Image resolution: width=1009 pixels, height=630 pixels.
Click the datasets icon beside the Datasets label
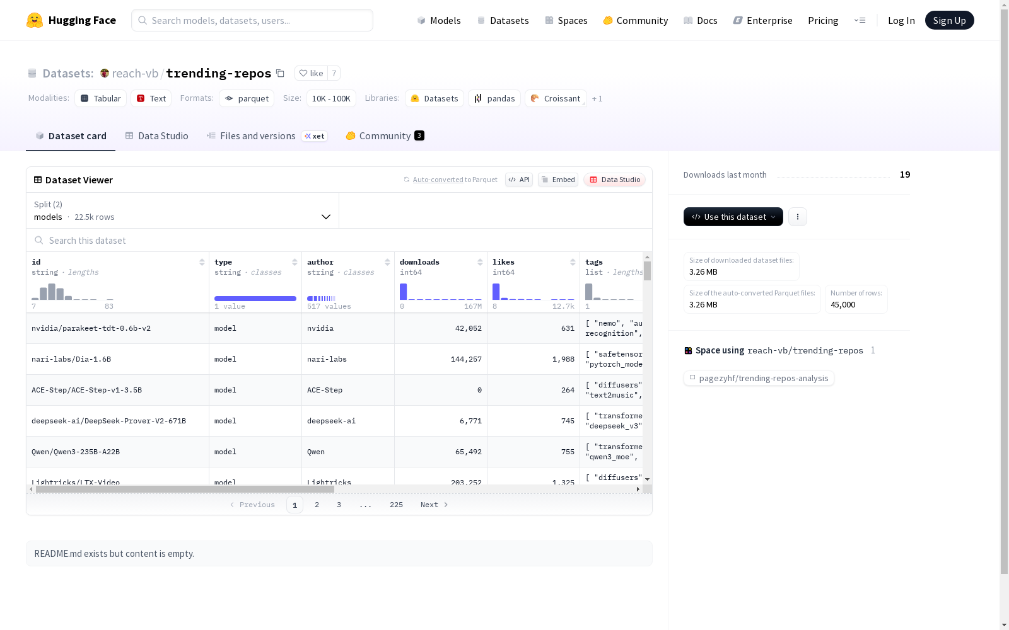point(32,73)
